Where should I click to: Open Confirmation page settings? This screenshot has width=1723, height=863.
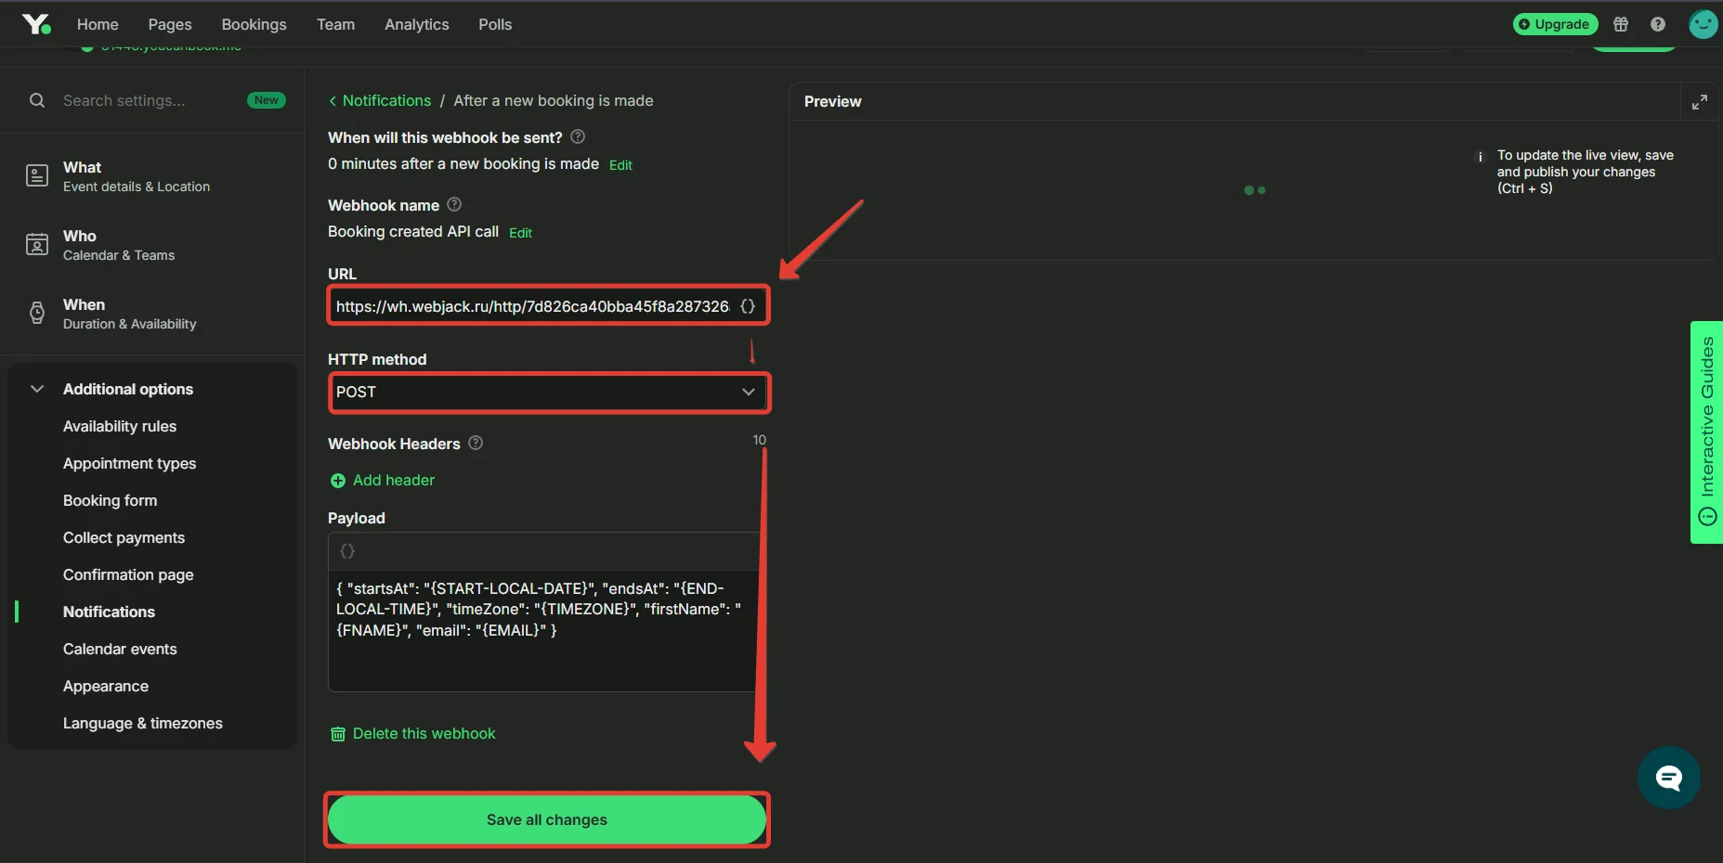128,575
